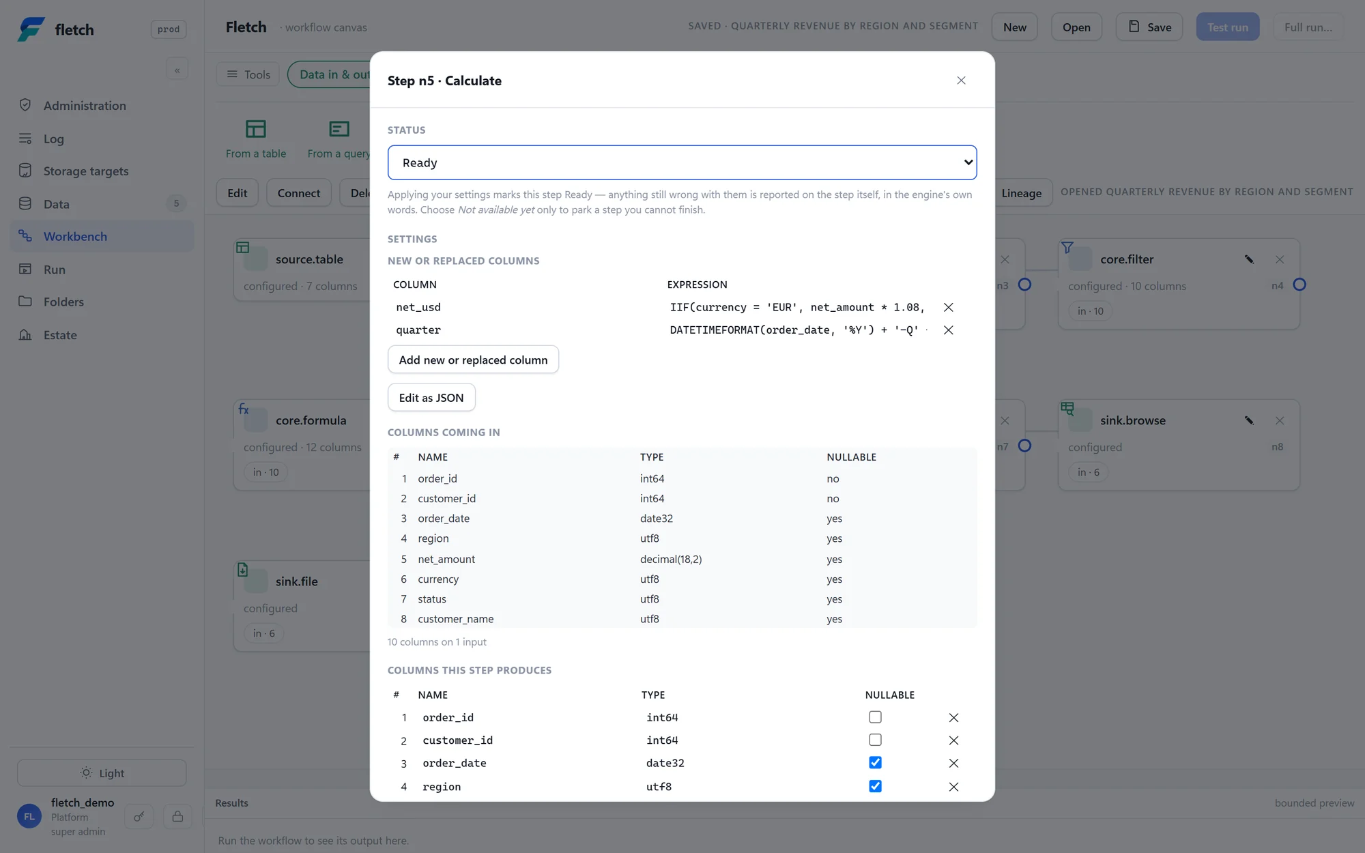Save the workflow with Save button
The width and height of the screenshot is (1365, 853).
pos(1149,27)
